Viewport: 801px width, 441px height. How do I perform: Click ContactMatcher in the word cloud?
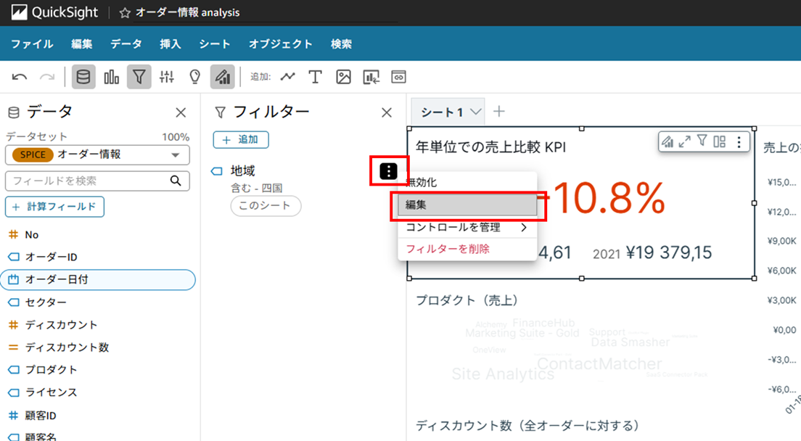[599, 363]
